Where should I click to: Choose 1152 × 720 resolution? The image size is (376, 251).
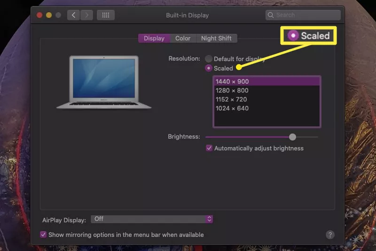click(x=266, y=100)
